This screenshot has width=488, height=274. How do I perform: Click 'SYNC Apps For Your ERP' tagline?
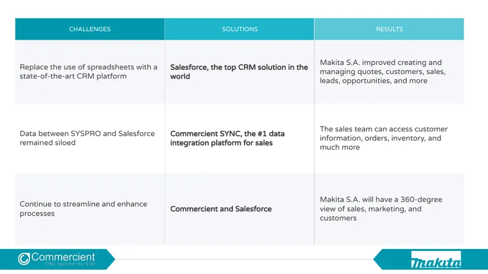tap(70, 264)
